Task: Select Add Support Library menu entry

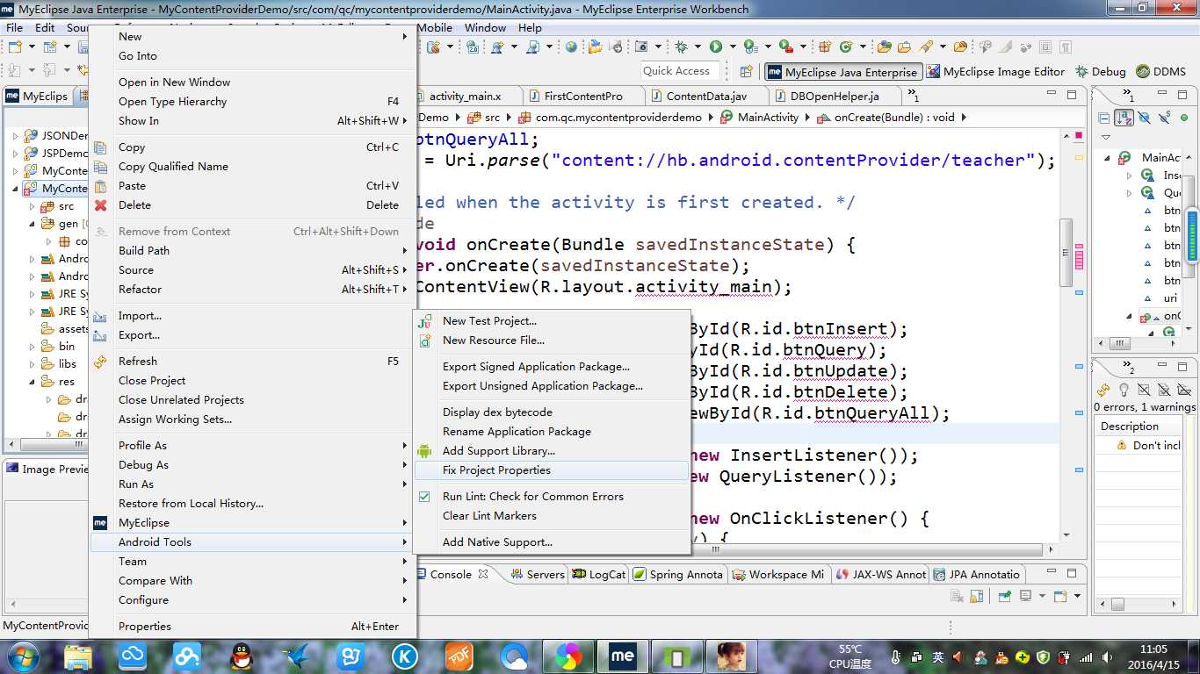Action: pos(552,451)
